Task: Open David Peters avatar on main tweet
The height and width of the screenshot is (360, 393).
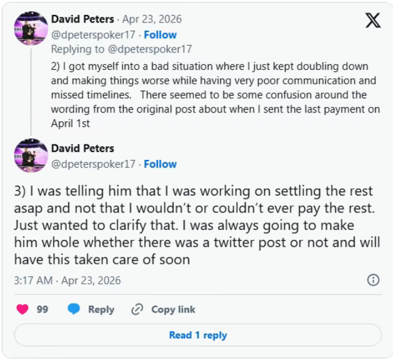Action: click(31, 156)
